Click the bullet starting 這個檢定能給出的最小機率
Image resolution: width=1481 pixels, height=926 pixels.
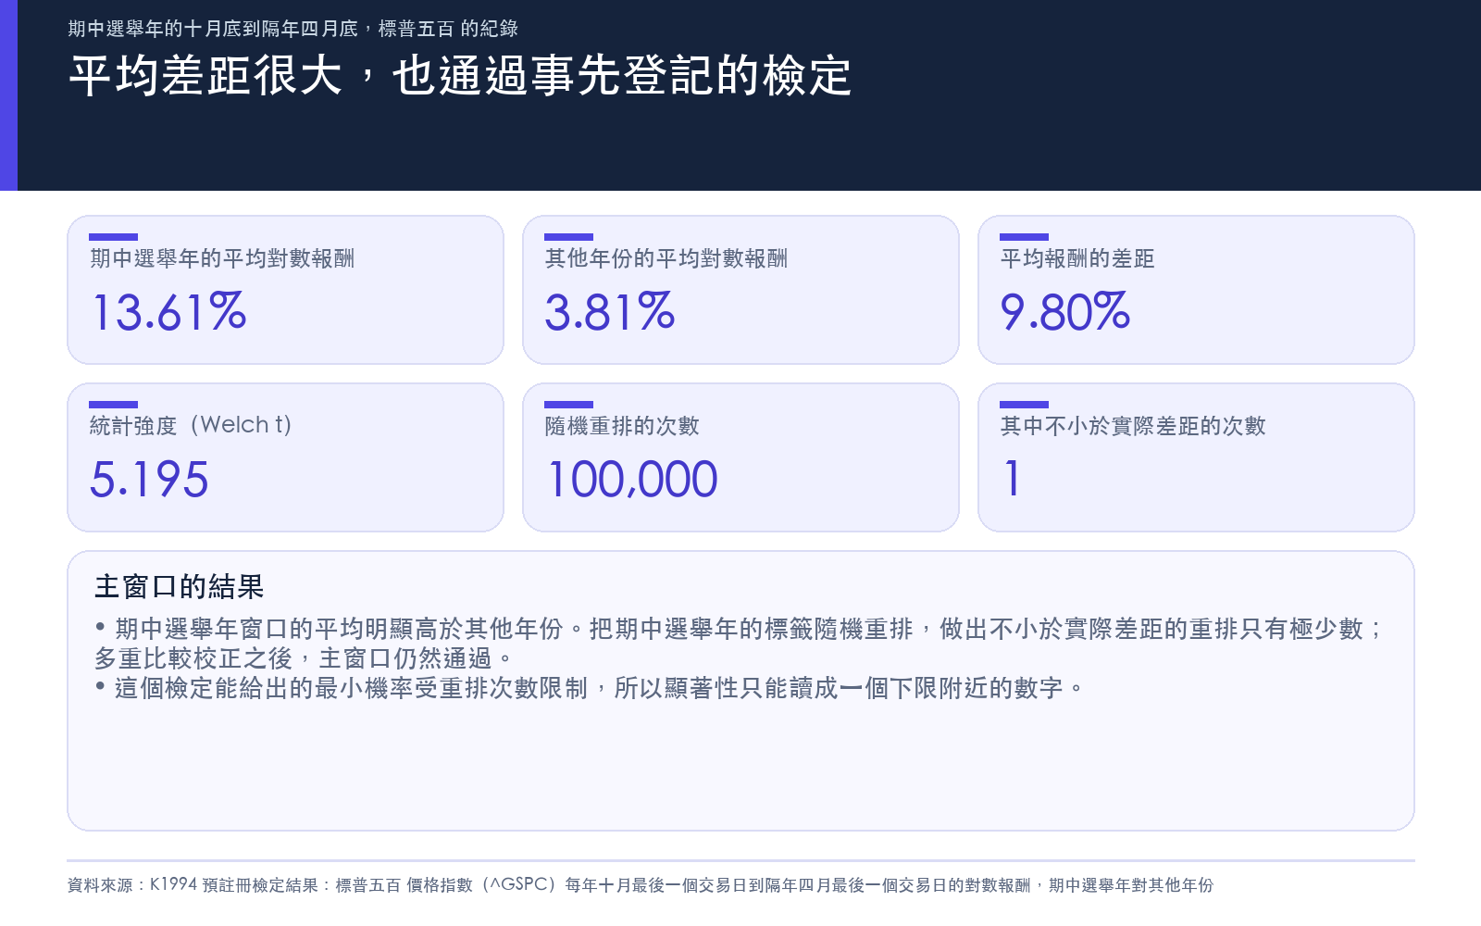coord(590,688)
